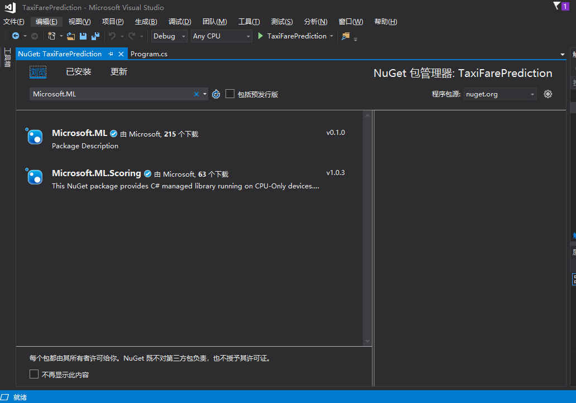
Task: Close the NuGet TaxiFarePrediction tab
Action: (x=121, y=54)
